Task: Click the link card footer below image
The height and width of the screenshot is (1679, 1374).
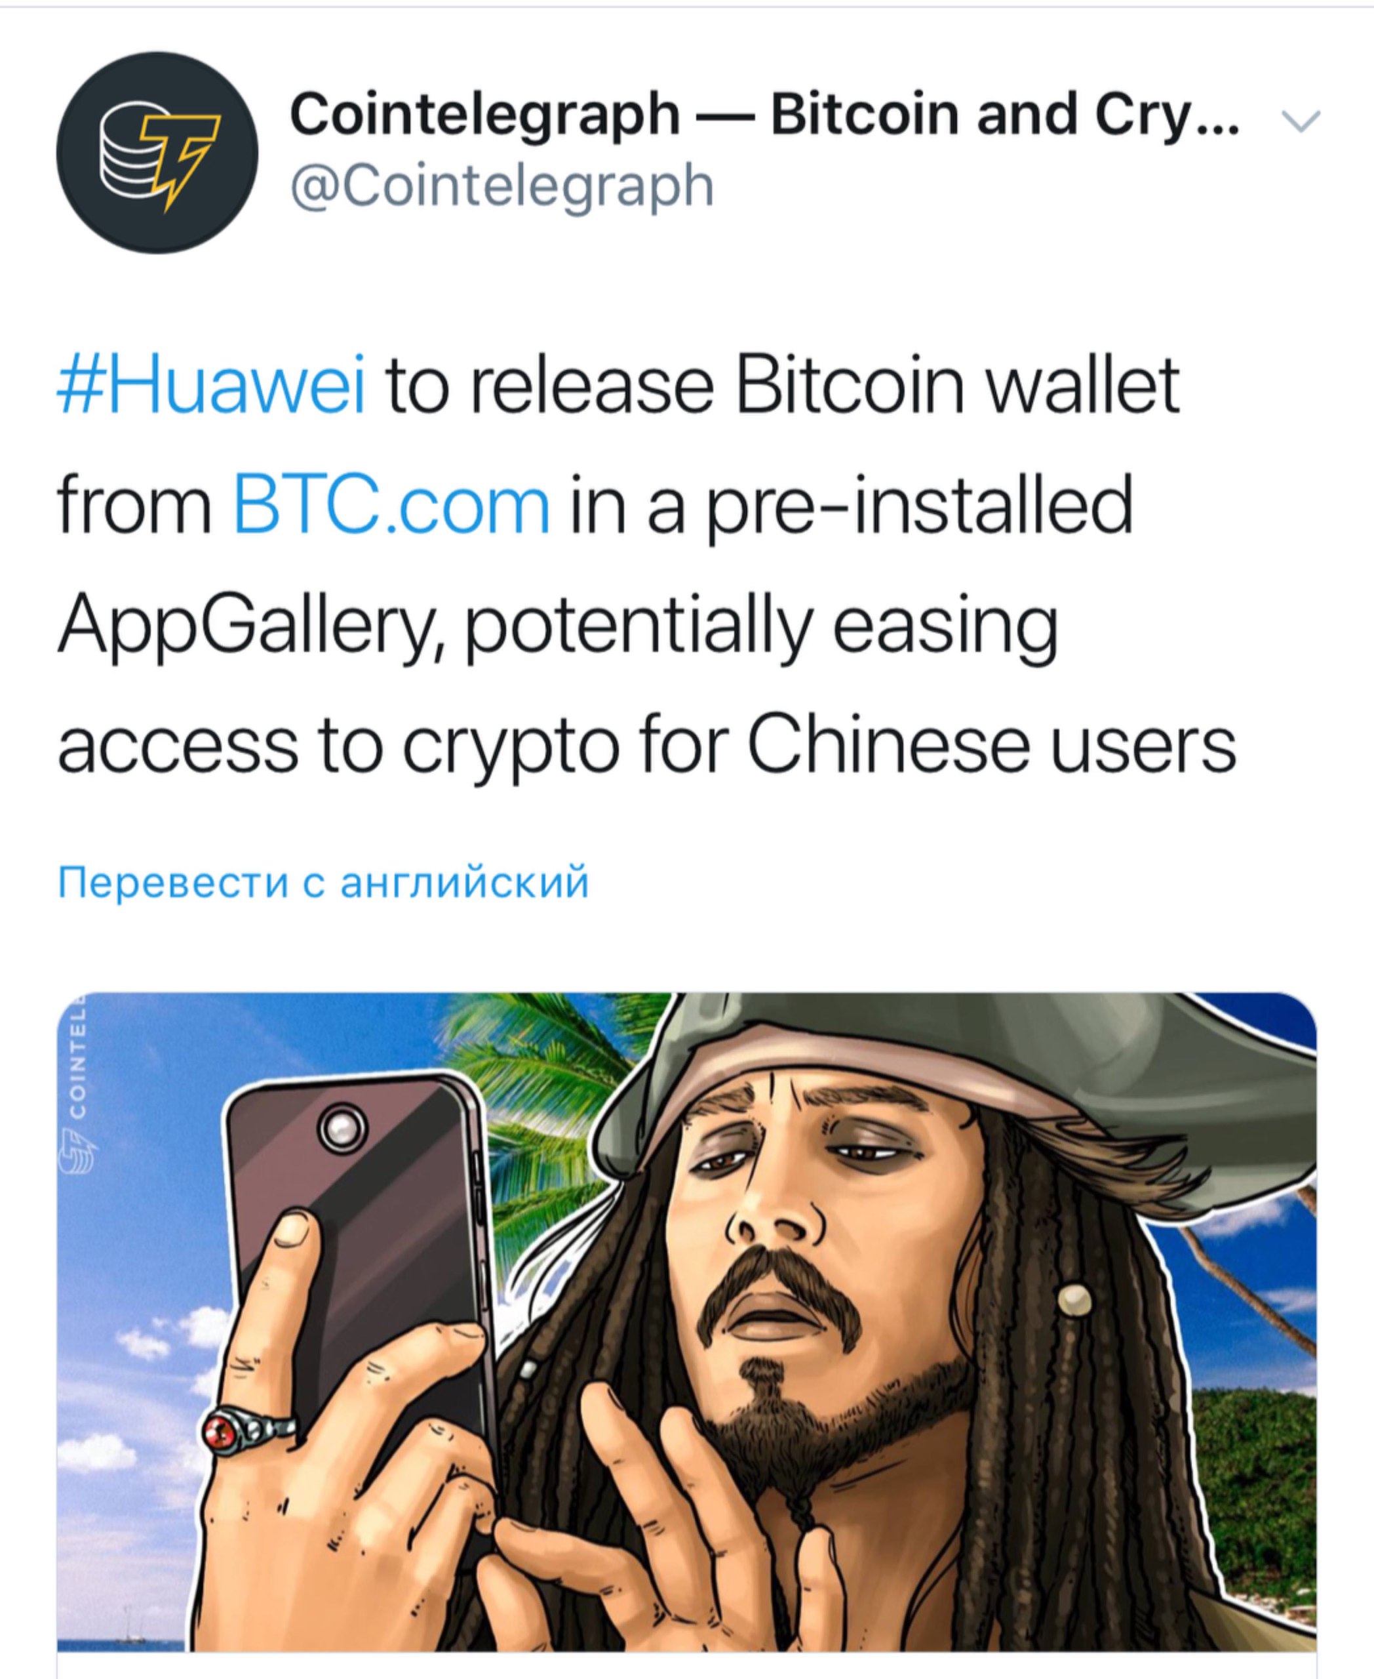Action: (x=687, y=1665)
